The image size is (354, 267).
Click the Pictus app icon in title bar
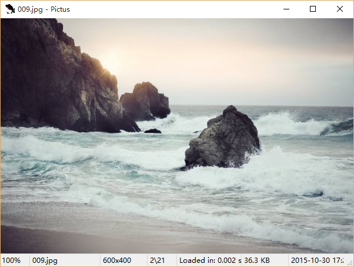click(x=10, y=9)
